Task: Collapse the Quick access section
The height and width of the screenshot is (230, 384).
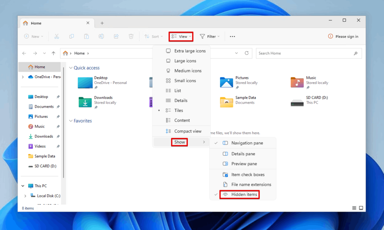Action: click(x=71, y=68)
